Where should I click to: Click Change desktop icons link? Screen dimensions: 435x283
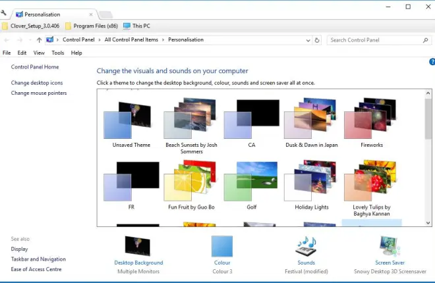[37, 83]
